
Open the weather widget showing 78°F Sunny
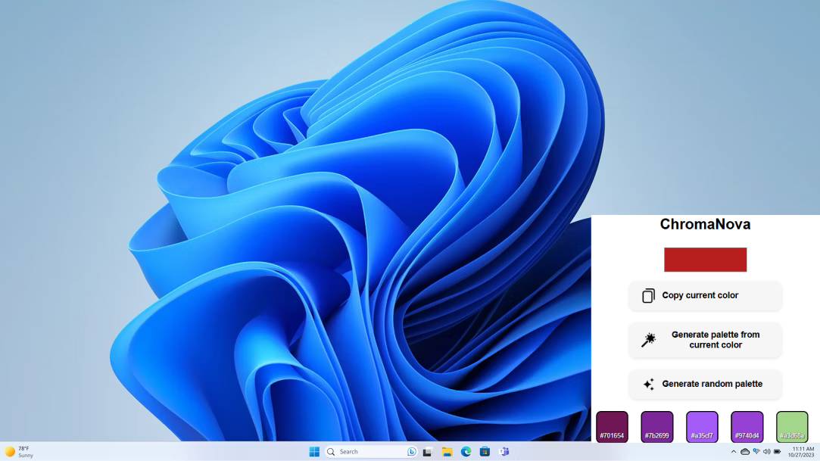click(x=20, y=452)
